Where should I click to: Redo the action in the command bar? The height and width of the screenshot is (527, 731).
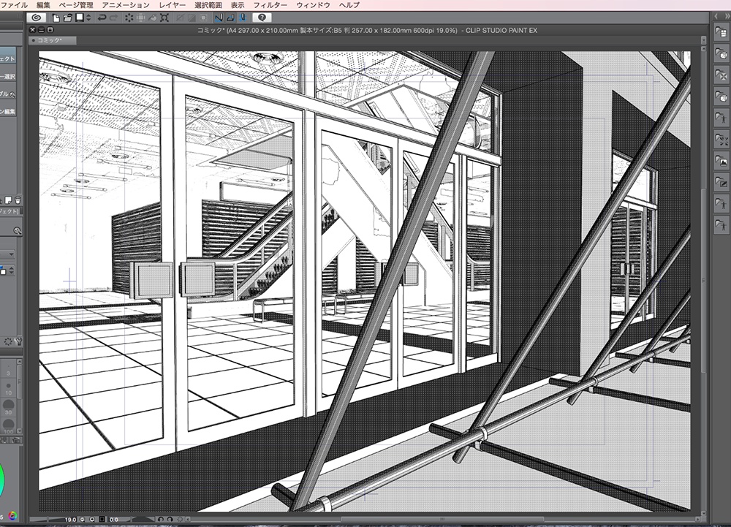tap(114, 18)
